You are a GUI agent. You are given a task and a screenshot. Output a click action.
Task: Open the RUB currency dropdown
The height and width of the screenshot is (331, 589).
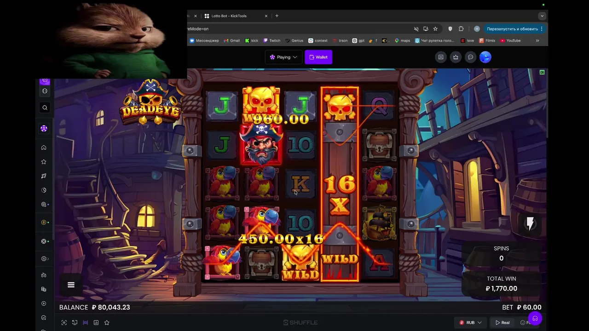coord(470,323)
